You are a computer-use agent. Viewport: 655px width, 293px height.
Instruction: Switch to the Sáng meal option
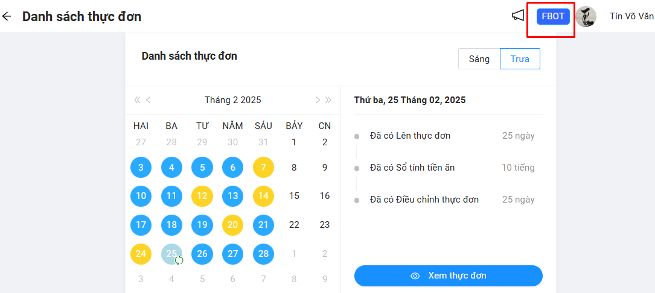[479, 59]
